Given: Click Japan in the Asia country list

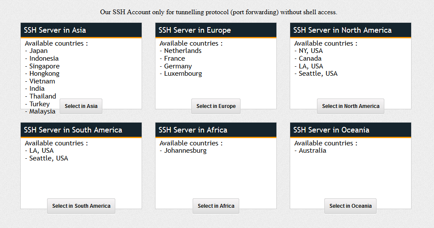Looking at the screenshot, I should [38, 51].
